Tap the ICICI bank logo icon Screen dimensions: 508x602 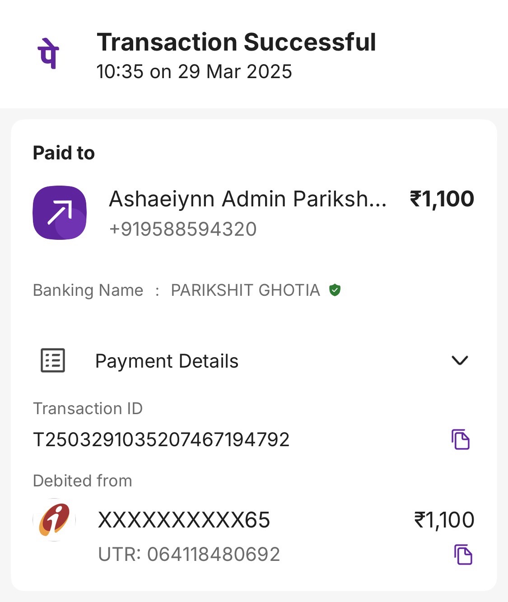click(54, 520)
